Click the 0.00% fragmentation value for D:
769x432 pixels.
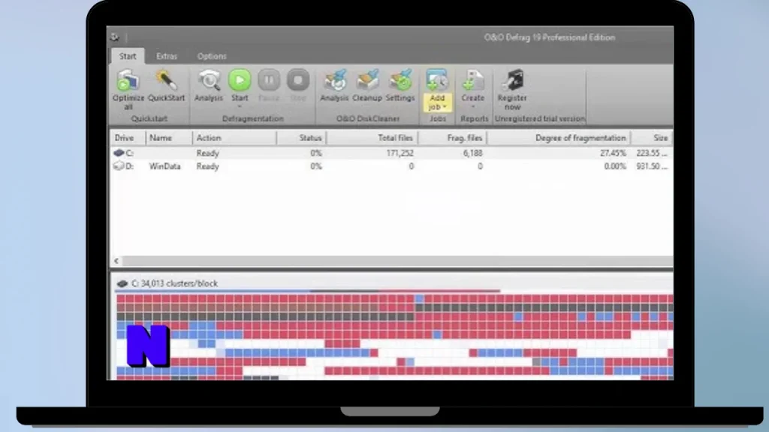(615, 166)
